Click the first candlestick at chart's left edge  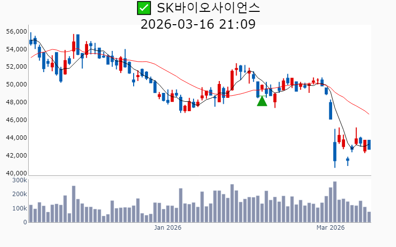tap(31, 41)
